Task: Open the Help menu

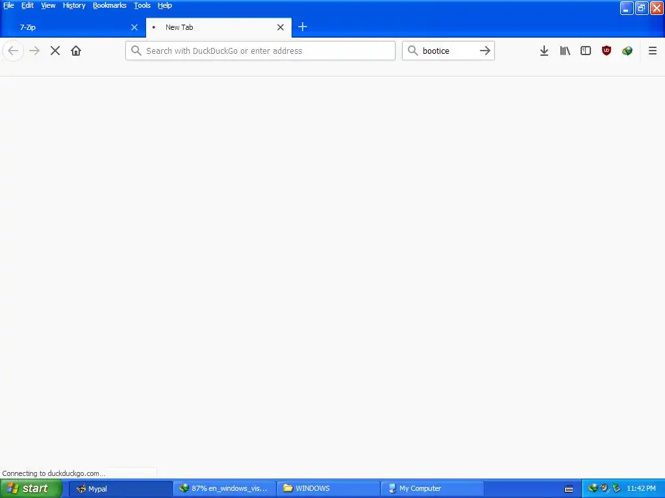Action: pyautogui.click(x=165, y=5)
